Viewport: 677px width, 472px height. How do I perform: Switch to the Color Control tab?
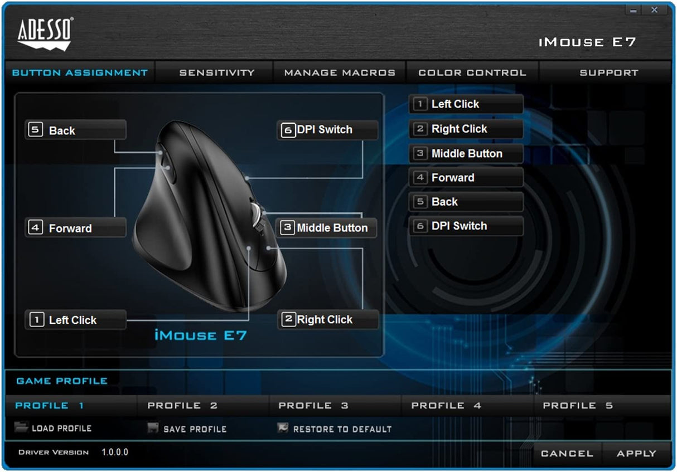coord(473,72)
